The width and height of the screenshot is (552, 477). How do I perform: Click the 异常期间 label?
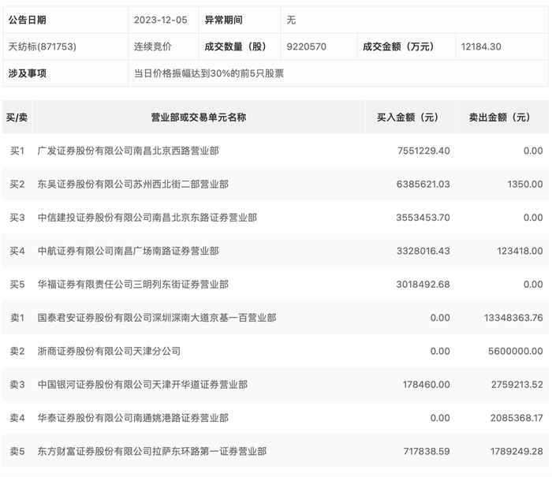tap(223, 20)
